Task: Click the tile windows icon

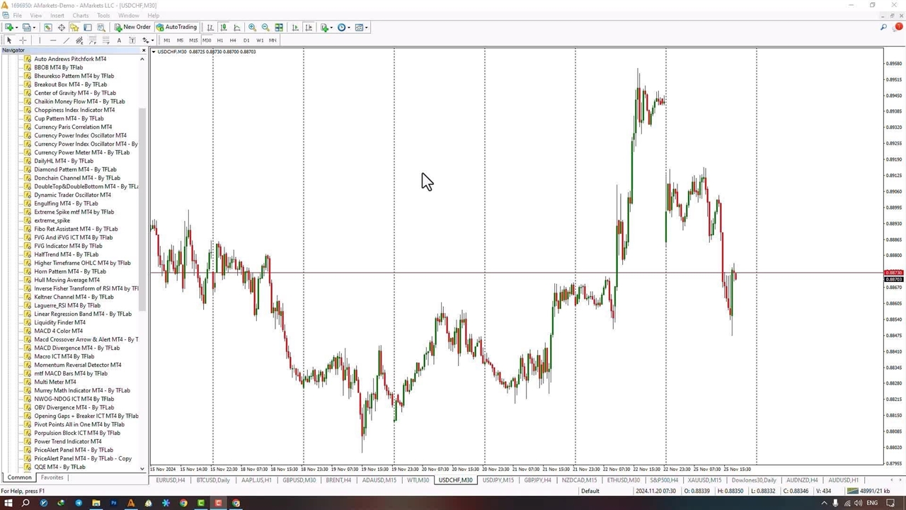Action: point(279,28)
